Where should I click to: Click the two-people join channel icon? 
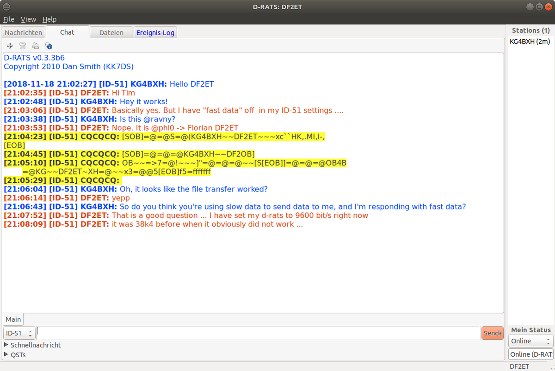pyautogui.click(x=36, y=46)
